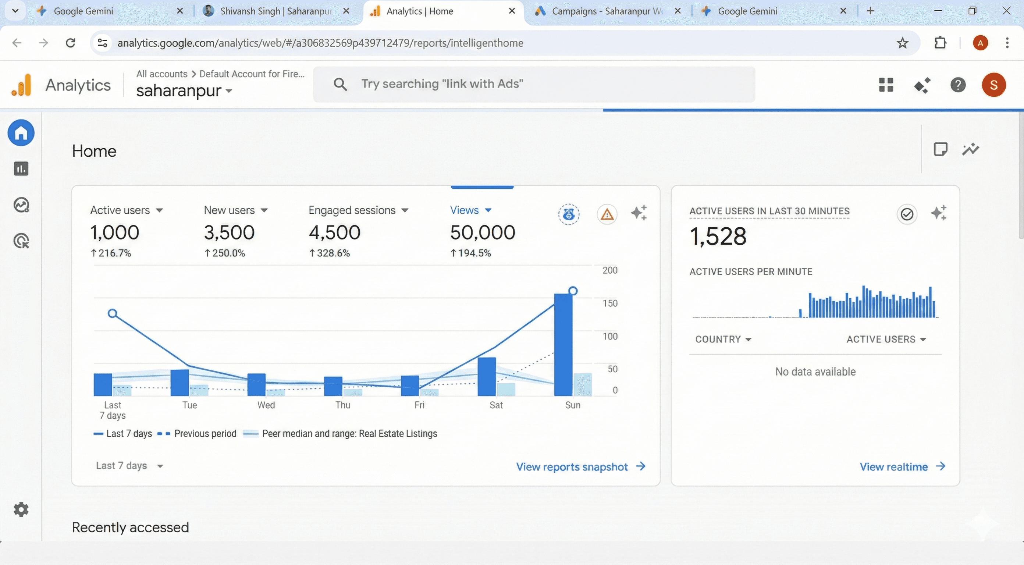Viewport: 1024px width, 565px height.
Task: Open the saharanpur property selector
Action: tap(184, 91)
